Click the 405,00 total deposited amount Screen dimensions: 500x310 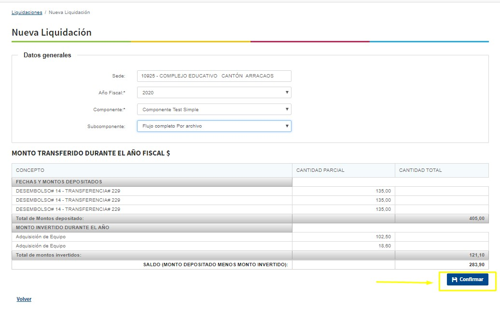coord(476,219)
